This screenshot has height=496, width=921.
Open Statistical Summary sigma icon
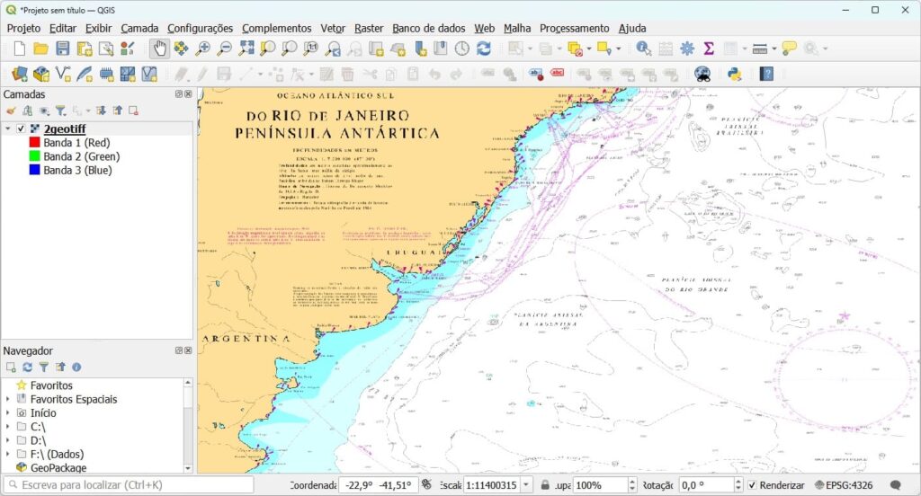point(709,49)
